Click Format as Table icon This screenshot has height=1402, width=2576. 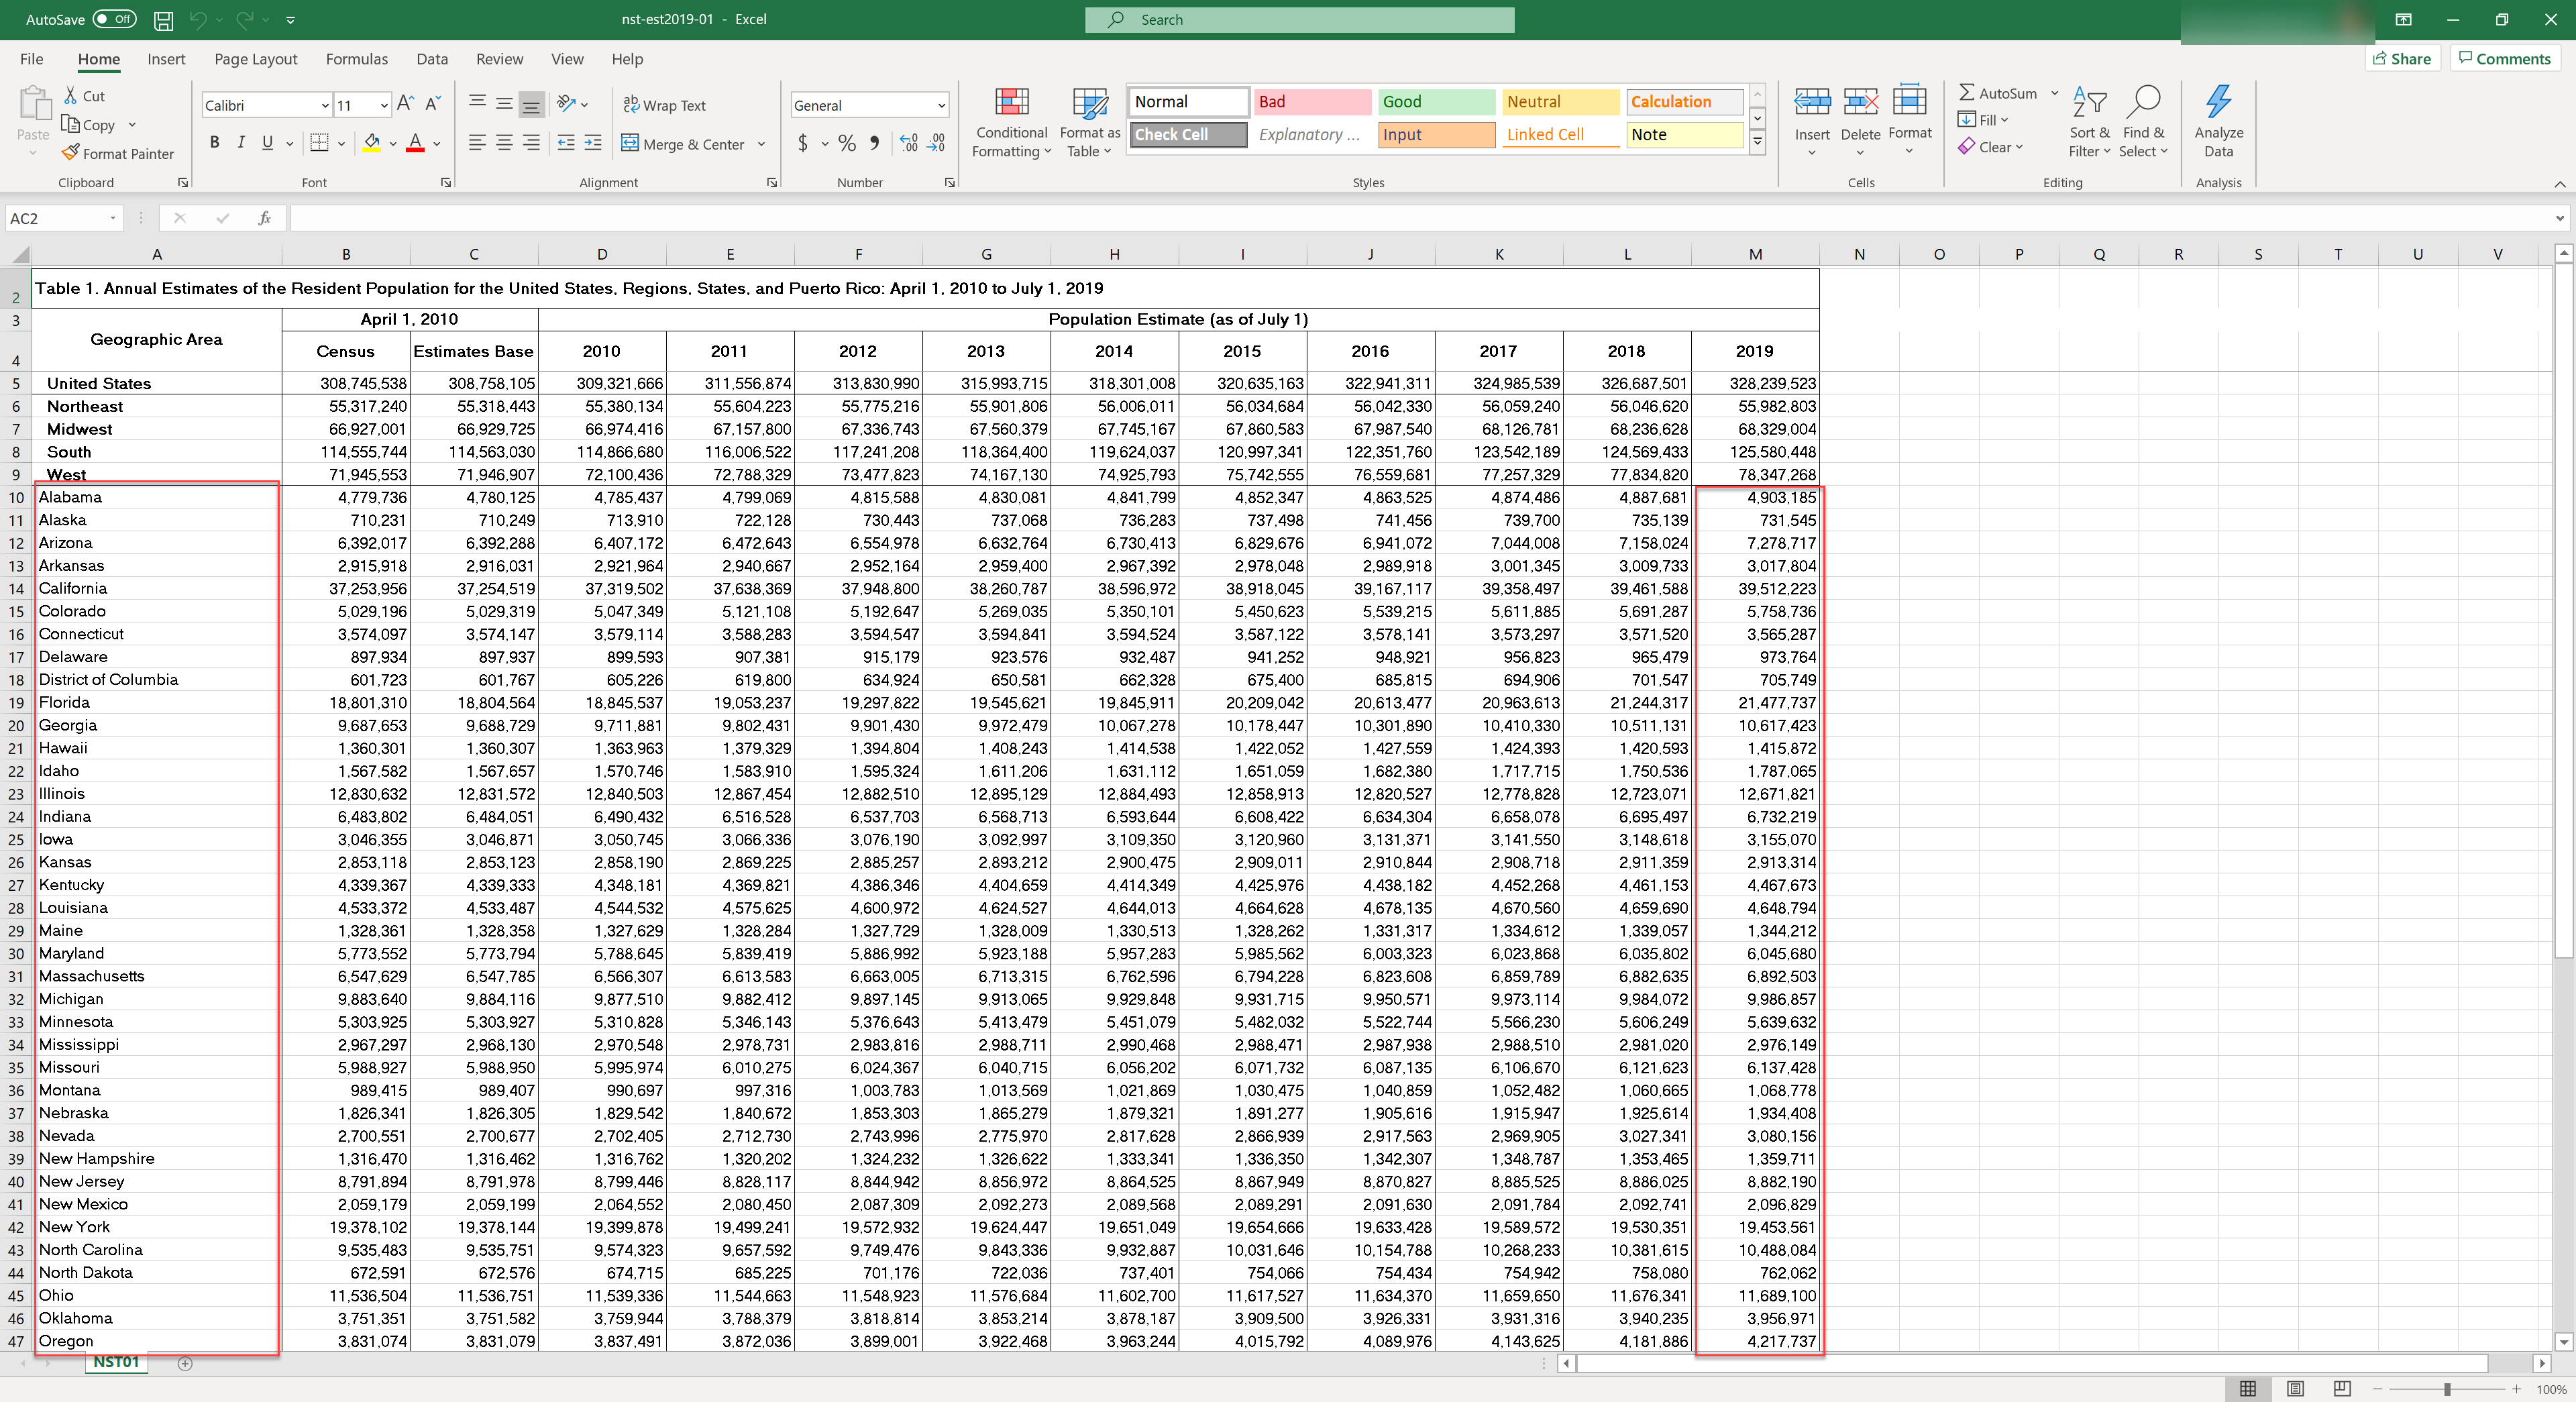1089,122
